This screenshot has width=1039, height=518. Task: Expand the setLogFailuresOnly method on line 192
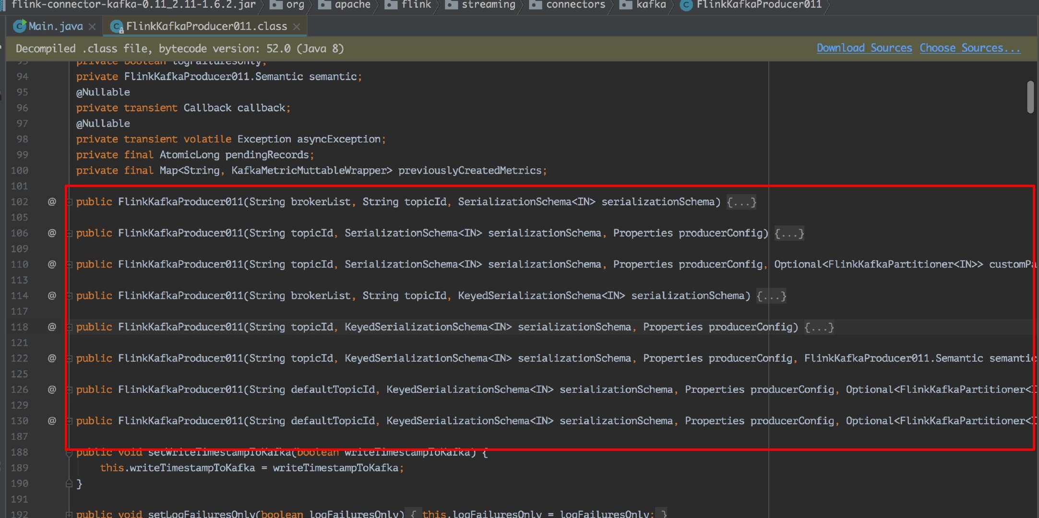point(69,514)
